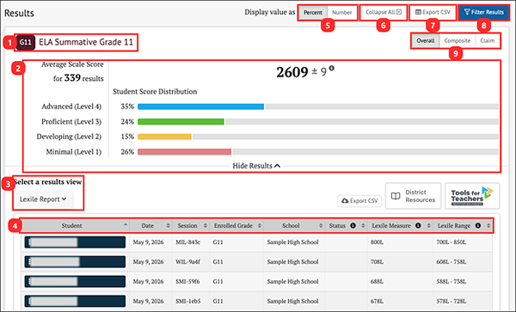Click Filter Results button
The width and height of the screenshot is (516, 312).
(483, 12)
